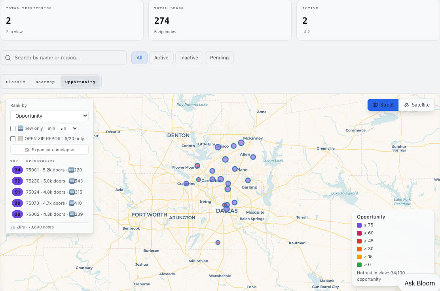Open the Total Territories stat card

coord(72,20)
